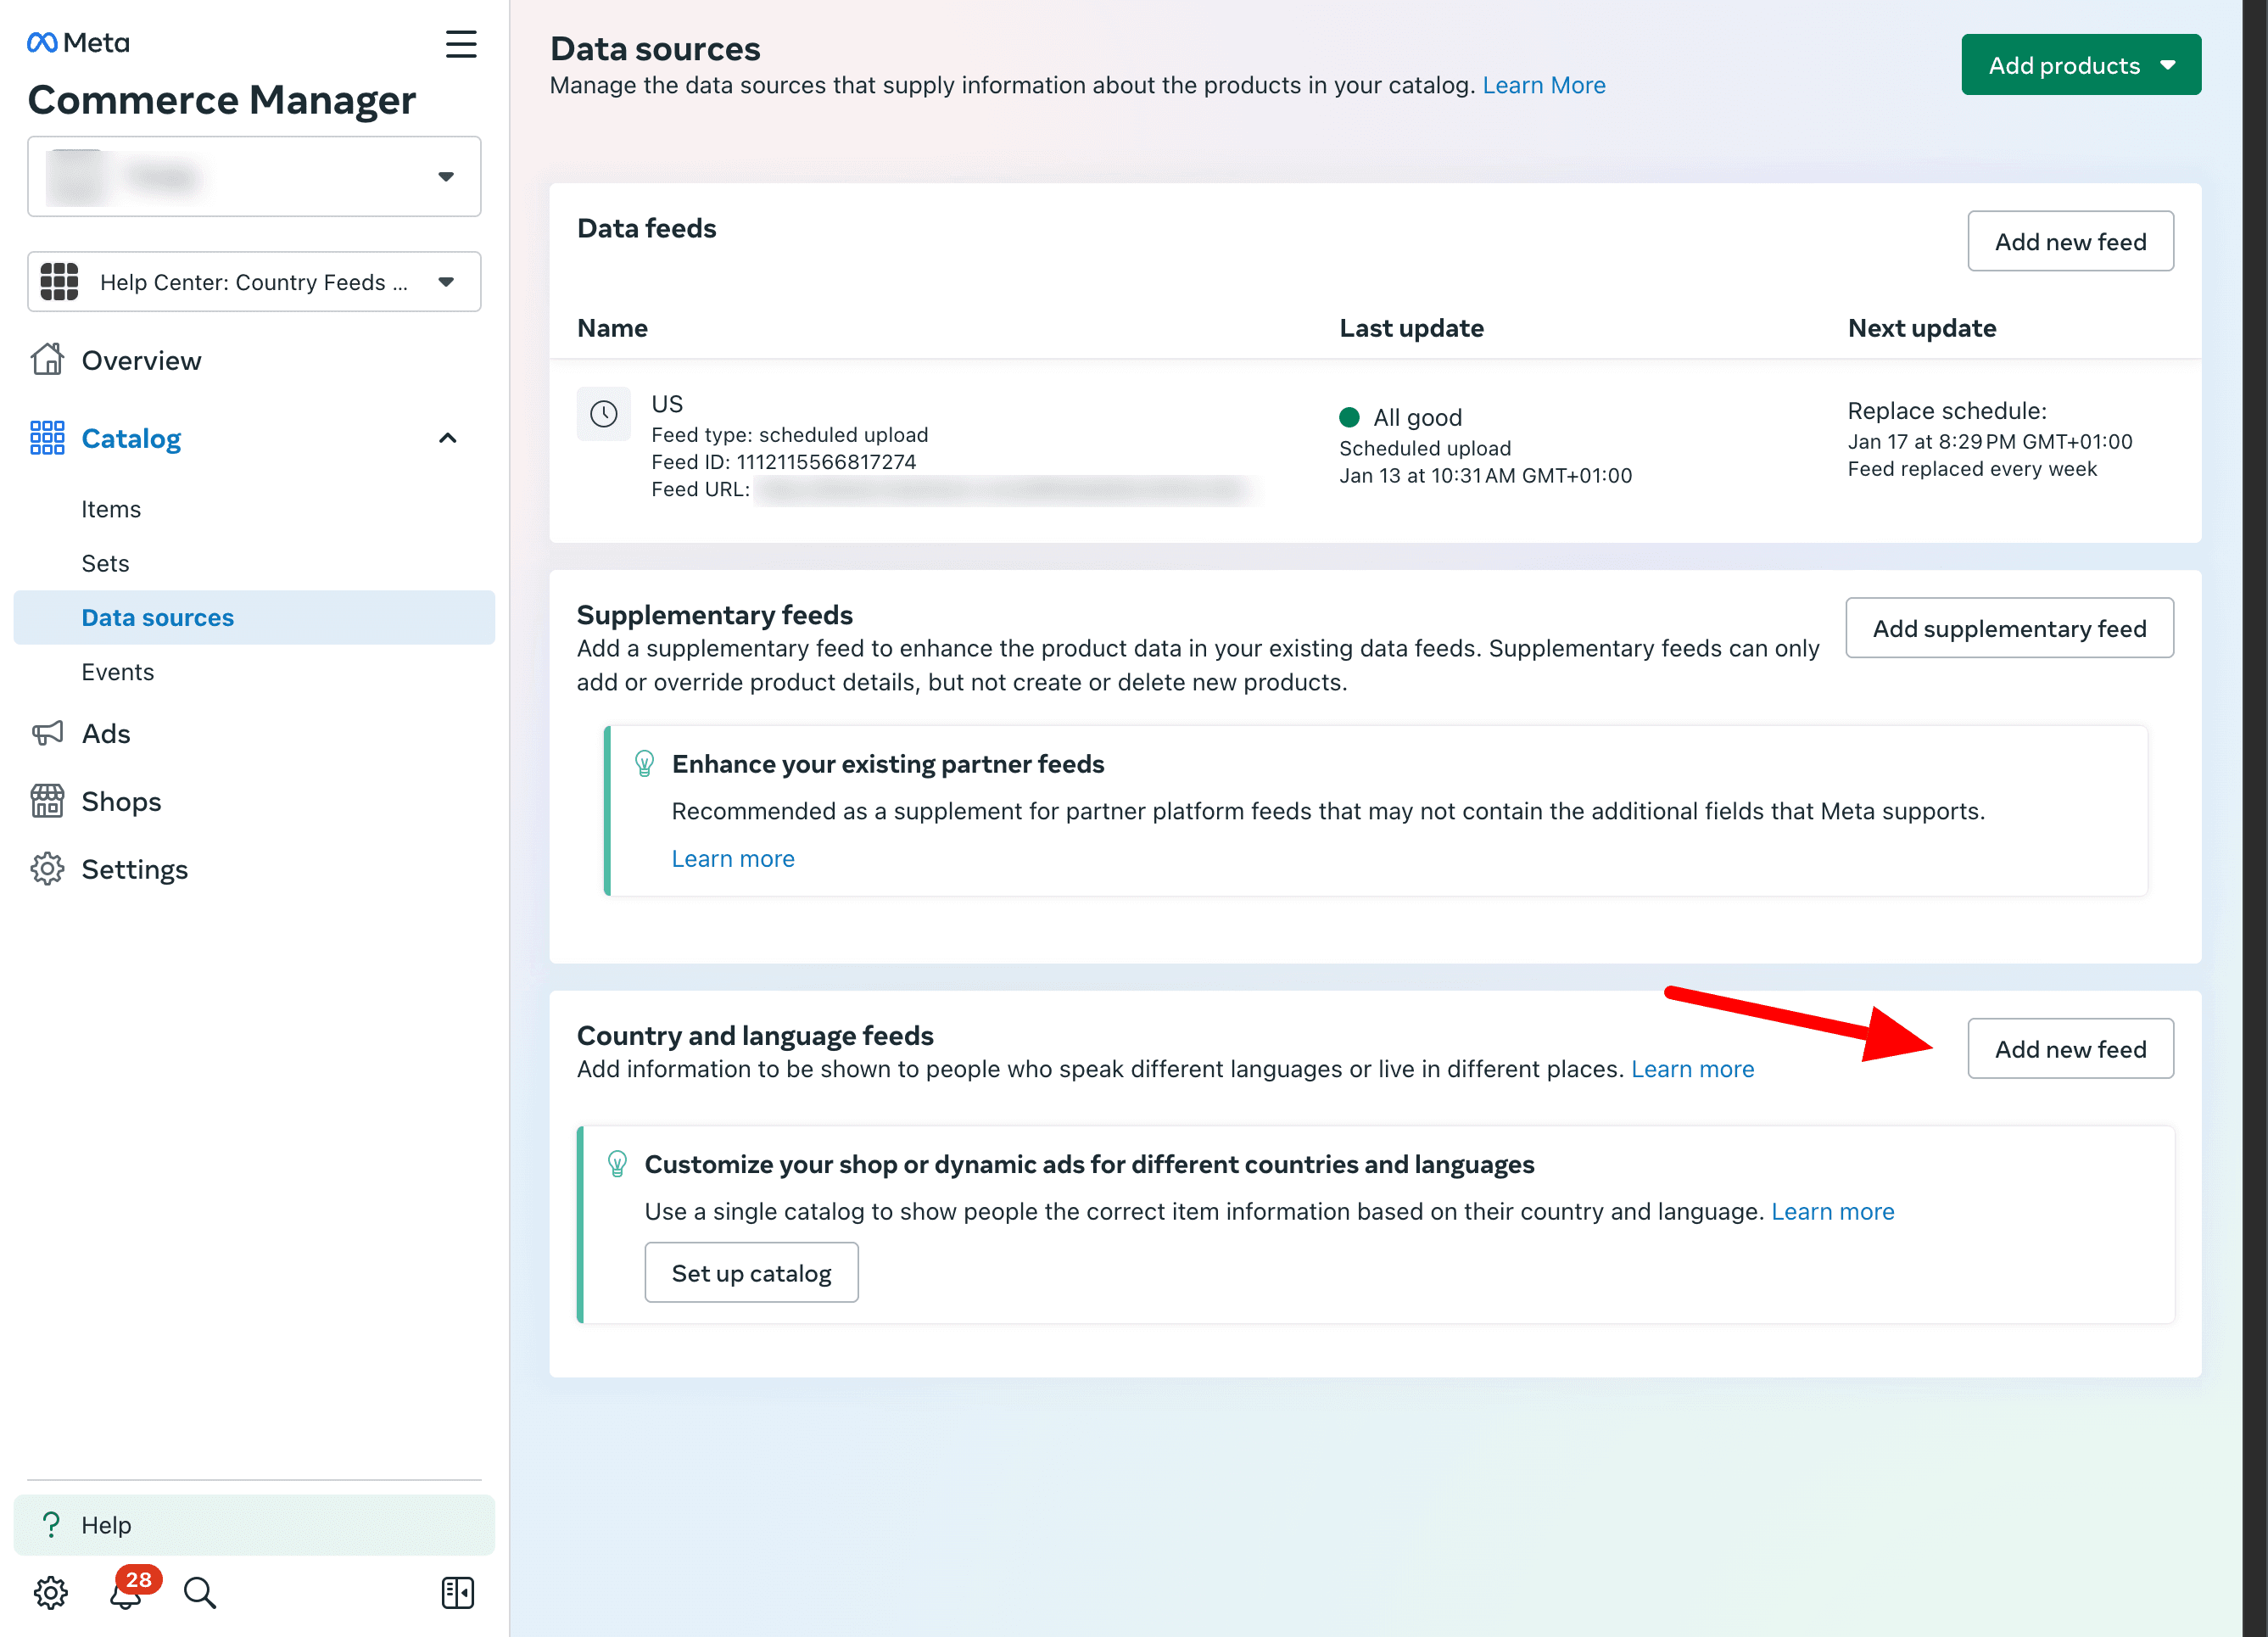Image resolution: width=2268 pixels, height=1637 pixels.
Task: Open the Help panel in sidebar
Action: [x=254, y=1524]
